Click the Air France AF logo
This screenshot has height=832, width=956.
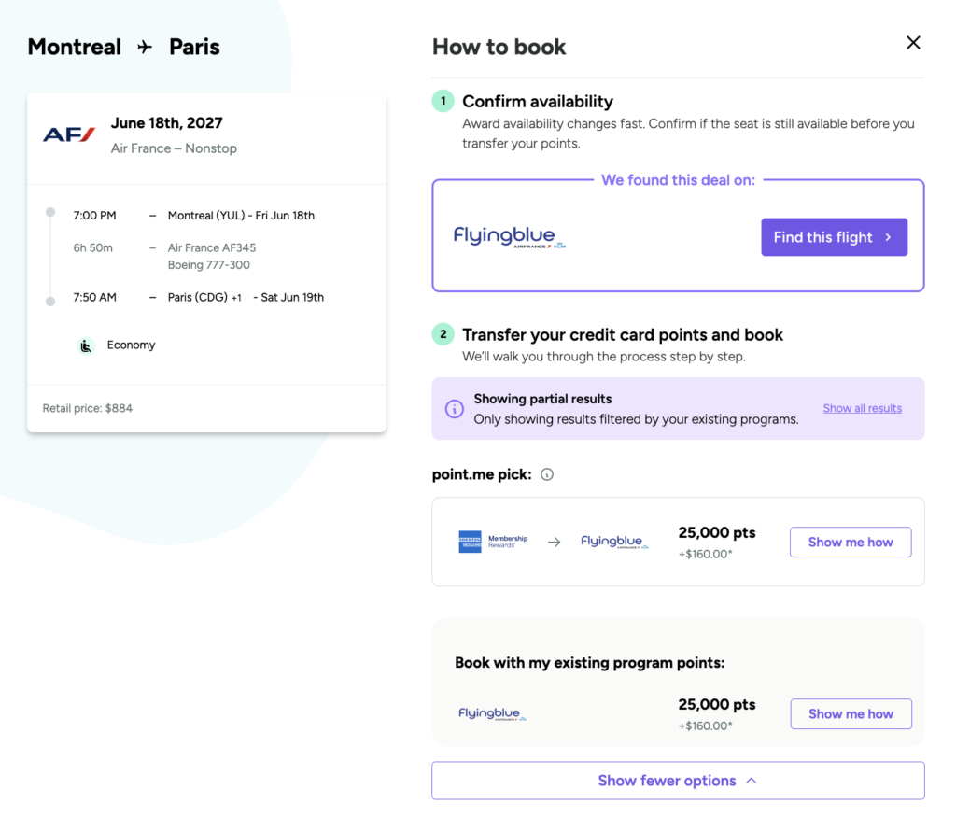click(69, 134)
